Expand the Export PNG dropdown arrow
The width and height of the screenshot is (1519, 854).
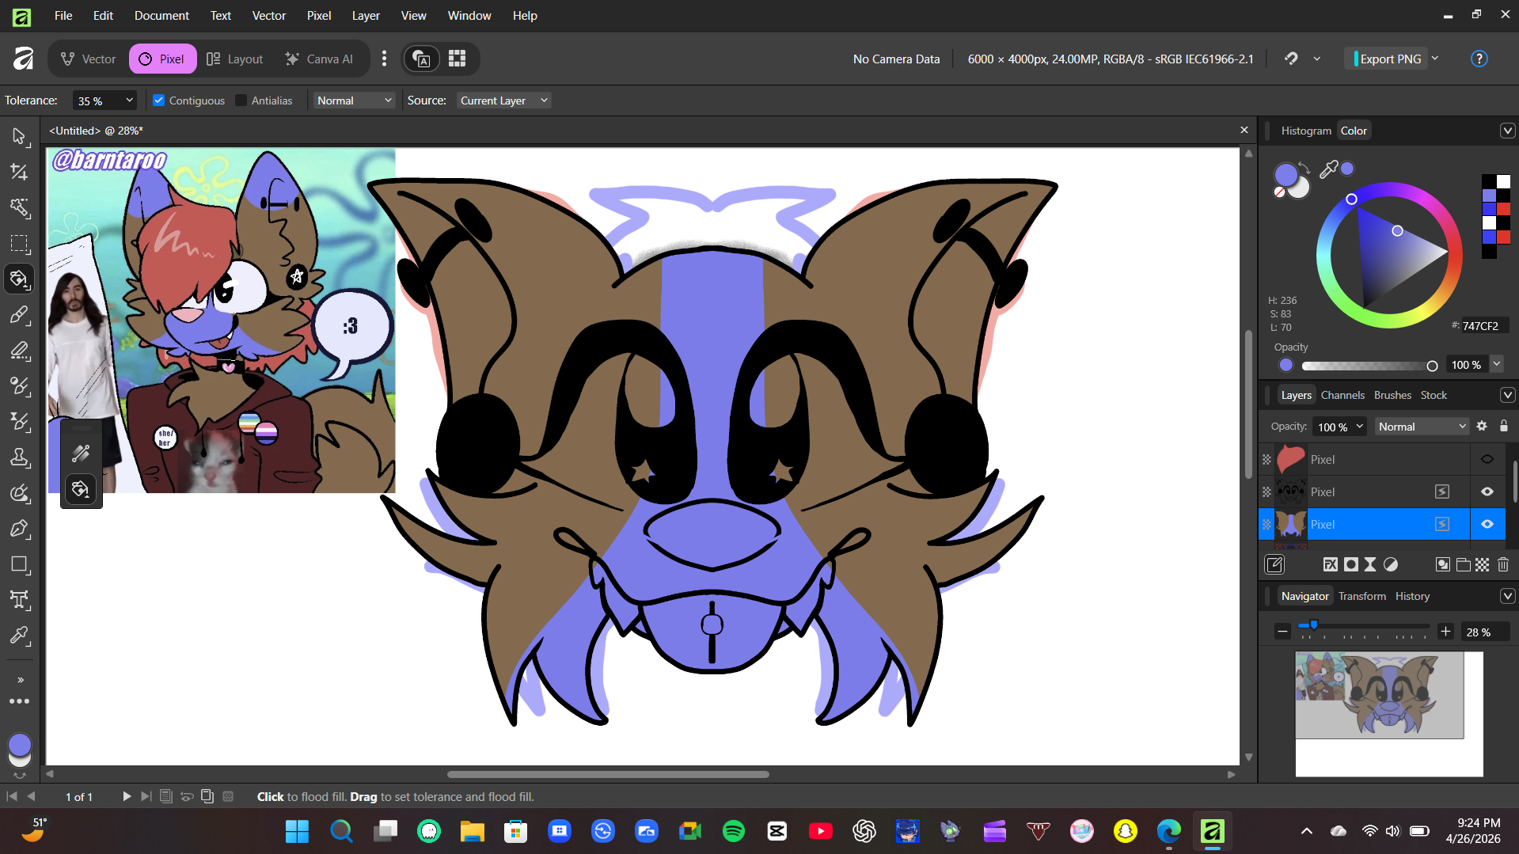click(1435, 59)
